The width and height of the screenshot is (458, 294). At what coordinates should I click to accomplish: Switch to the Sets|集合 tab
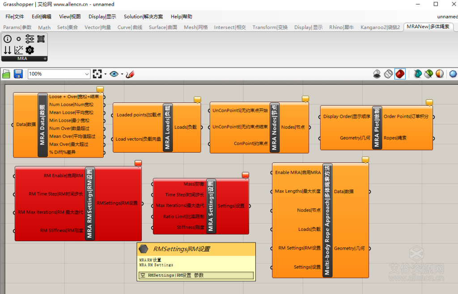(x=68, y=27)
